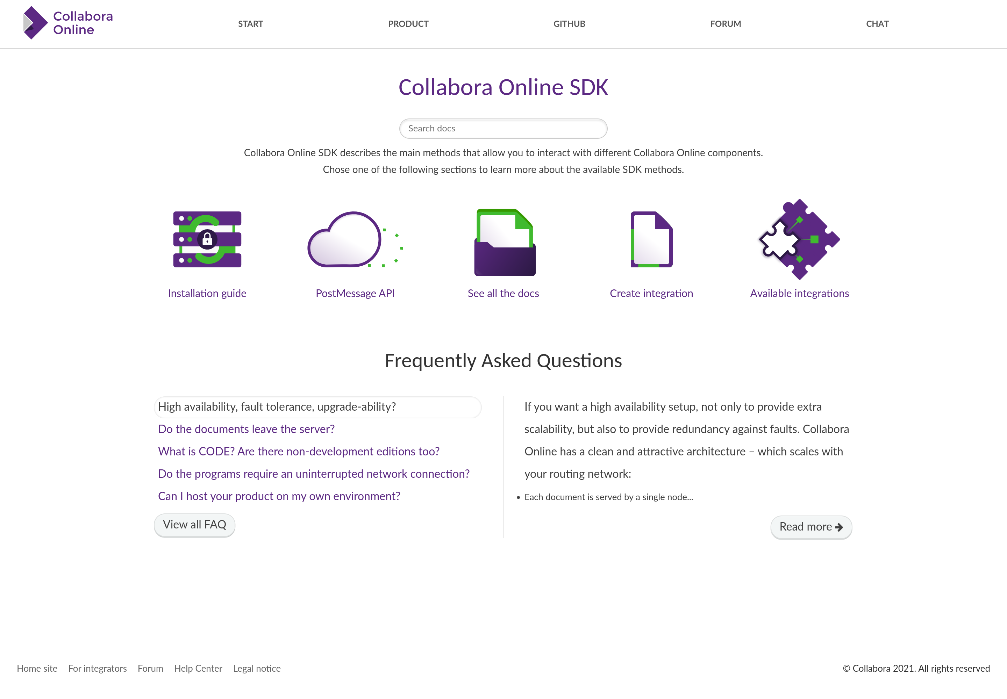The image size is (1007, 699).
Task: Select the Create integration document icon
Action: [651, 239]
